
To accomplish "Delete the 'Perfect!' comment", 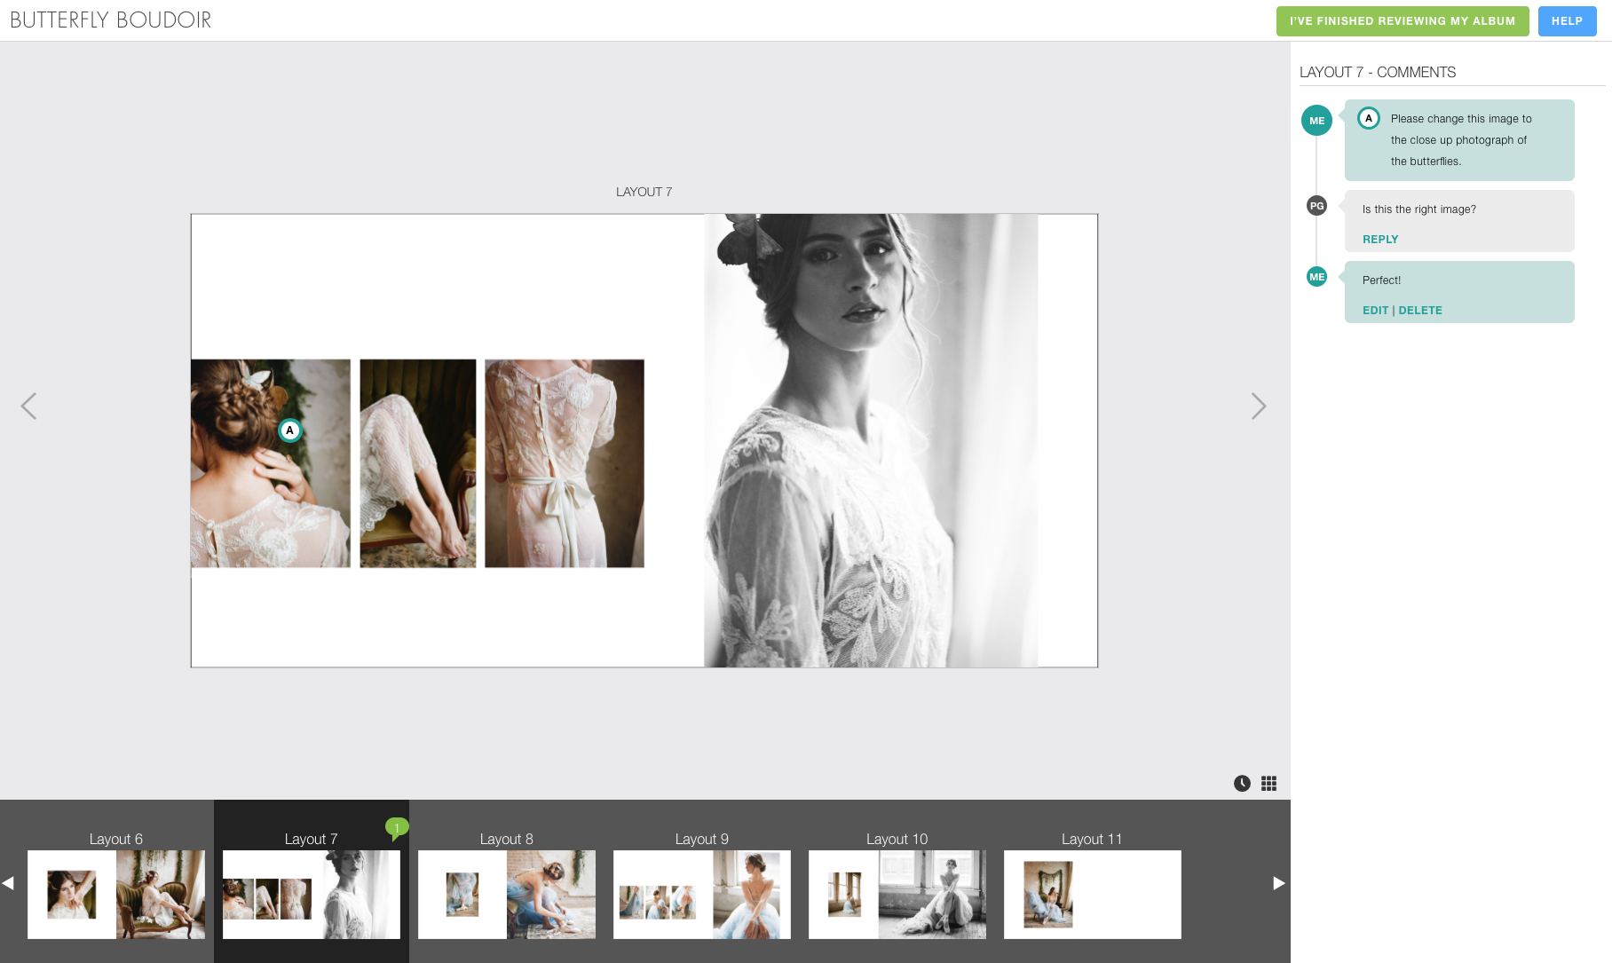I will (1420, 311).
